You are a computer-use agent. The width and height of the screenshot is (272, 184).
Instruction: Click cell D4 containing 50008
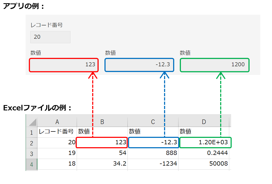click(x=204, y=164)
